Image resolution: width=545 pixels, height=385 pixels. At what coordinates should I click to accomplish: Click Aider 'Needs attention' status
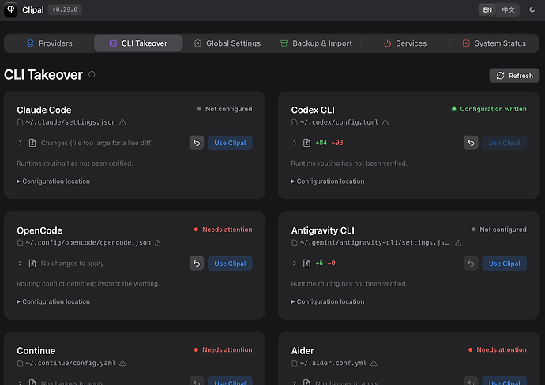[498, 350]
